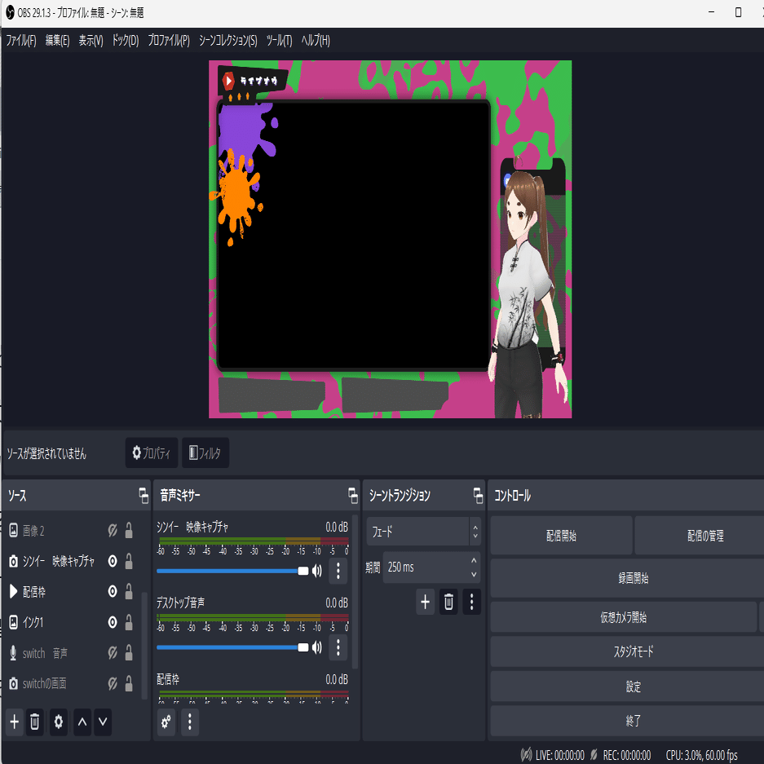Delete scene transition trash icon
Image resolution: width=764 pixels, height=764 pixels.
tap(448, 602)
